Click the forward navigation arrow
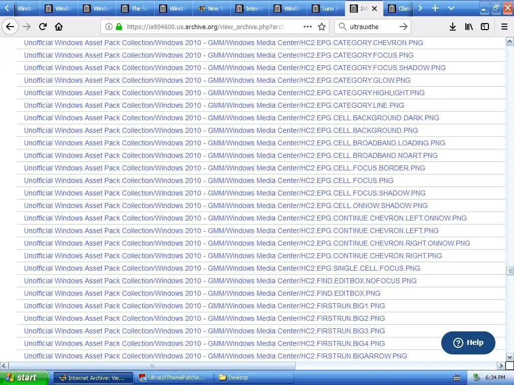Viewport: 514px width, 385px height. pyautogui.click(x=27, y=27)
